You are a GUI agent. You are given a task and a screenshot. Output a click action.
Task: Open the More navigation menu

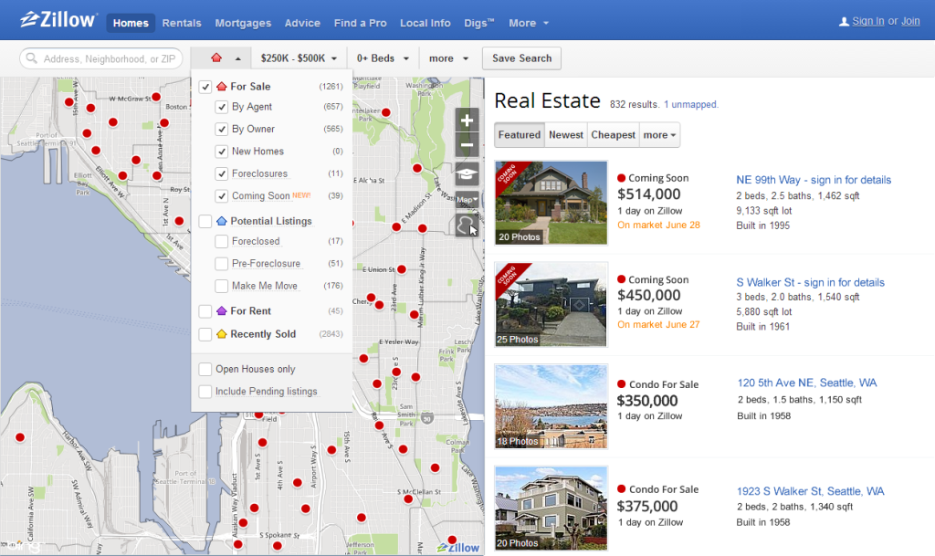(x=529, y=23)
